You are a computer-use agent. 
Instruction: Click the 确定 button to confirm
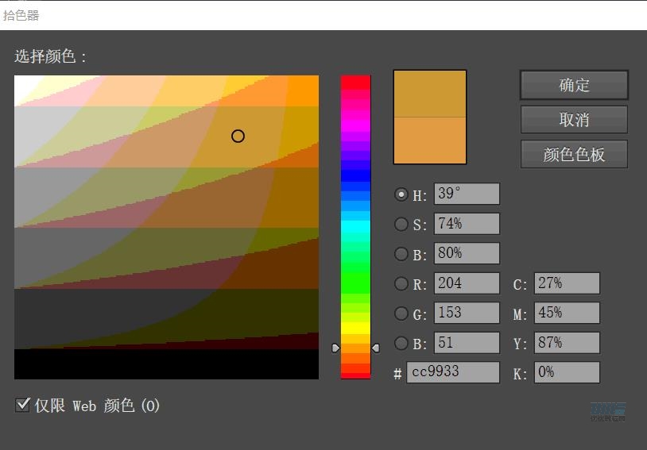pos(574,85)
